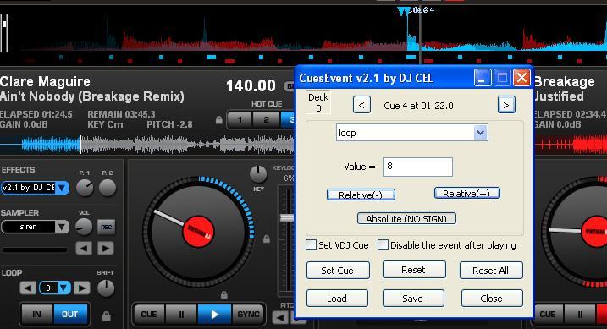
Task: Play the left deck
Action: tap(214, 315)
